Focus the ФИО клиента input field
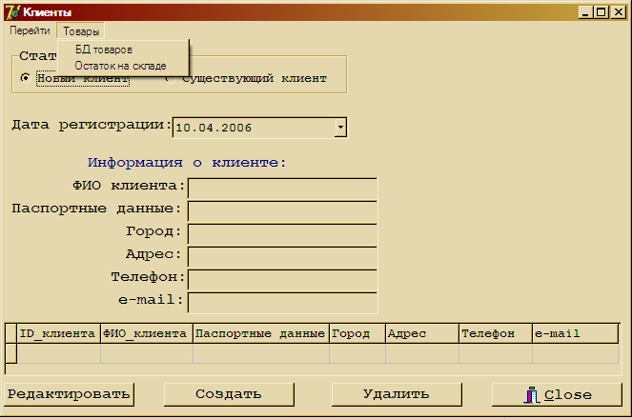 point(282,189)
